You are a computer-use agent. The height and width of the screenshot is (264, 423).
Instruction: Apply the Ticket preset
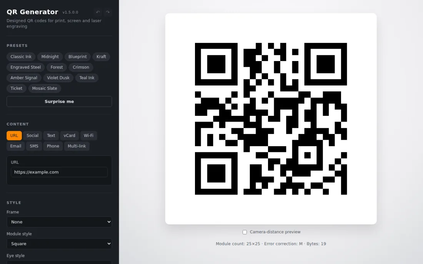(17, 88)
